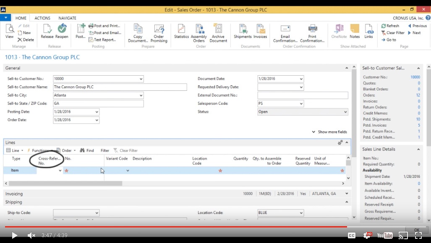Viewport: 431px width, 243px height.
Task: Switch to the ACTIONS ribbon tab
Action: pyautogui.click(x=42, y=18)
